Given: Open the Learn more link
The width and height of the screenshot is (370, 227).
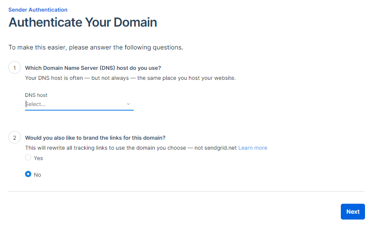Looking at the screenshot, I should pyautogui.click(x=252, y=148).
